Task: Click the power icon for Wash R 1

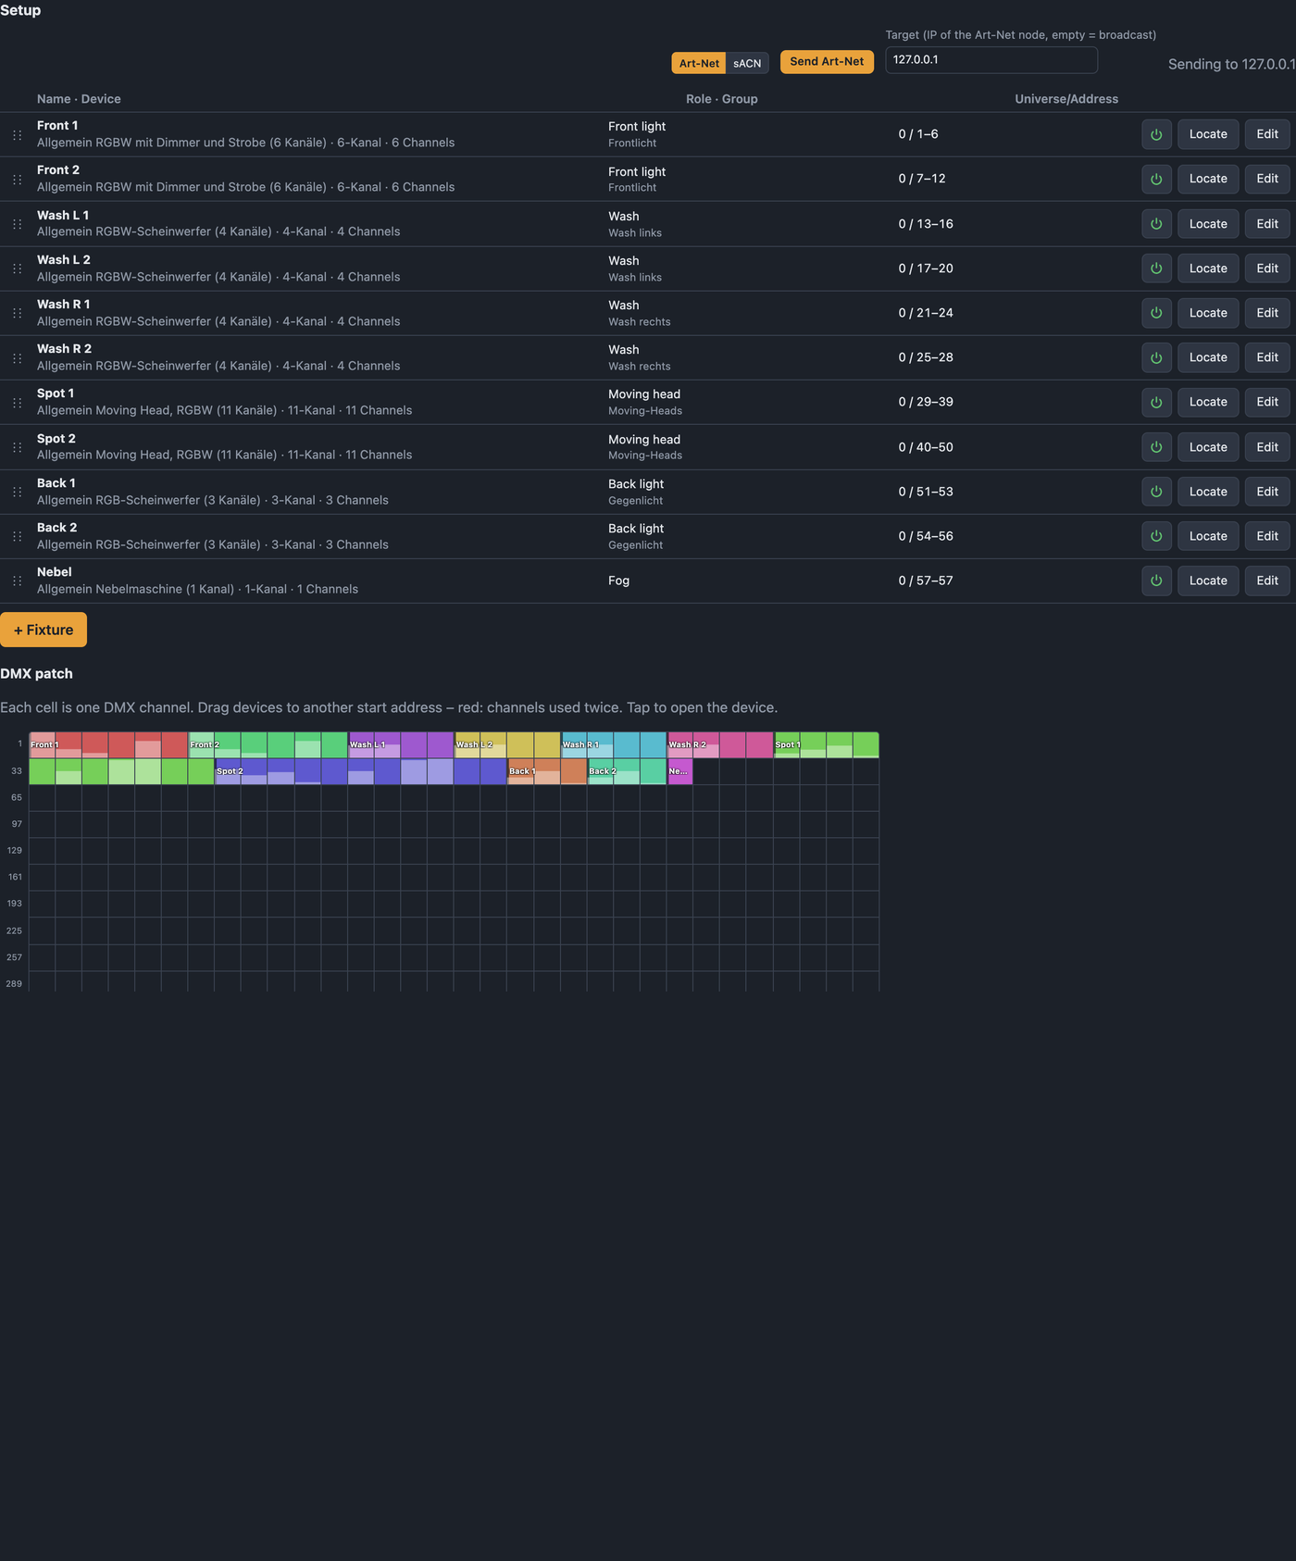Action: point(1156,313)
